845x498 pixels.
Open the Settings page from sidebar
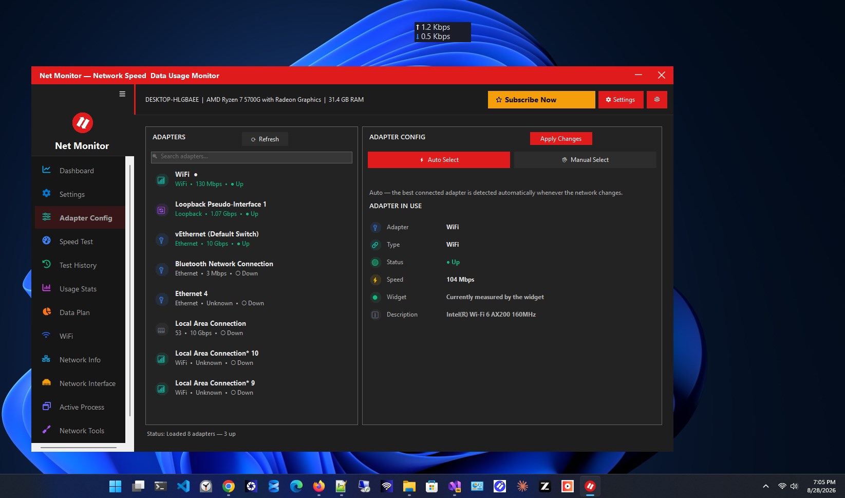pos(80,194)
